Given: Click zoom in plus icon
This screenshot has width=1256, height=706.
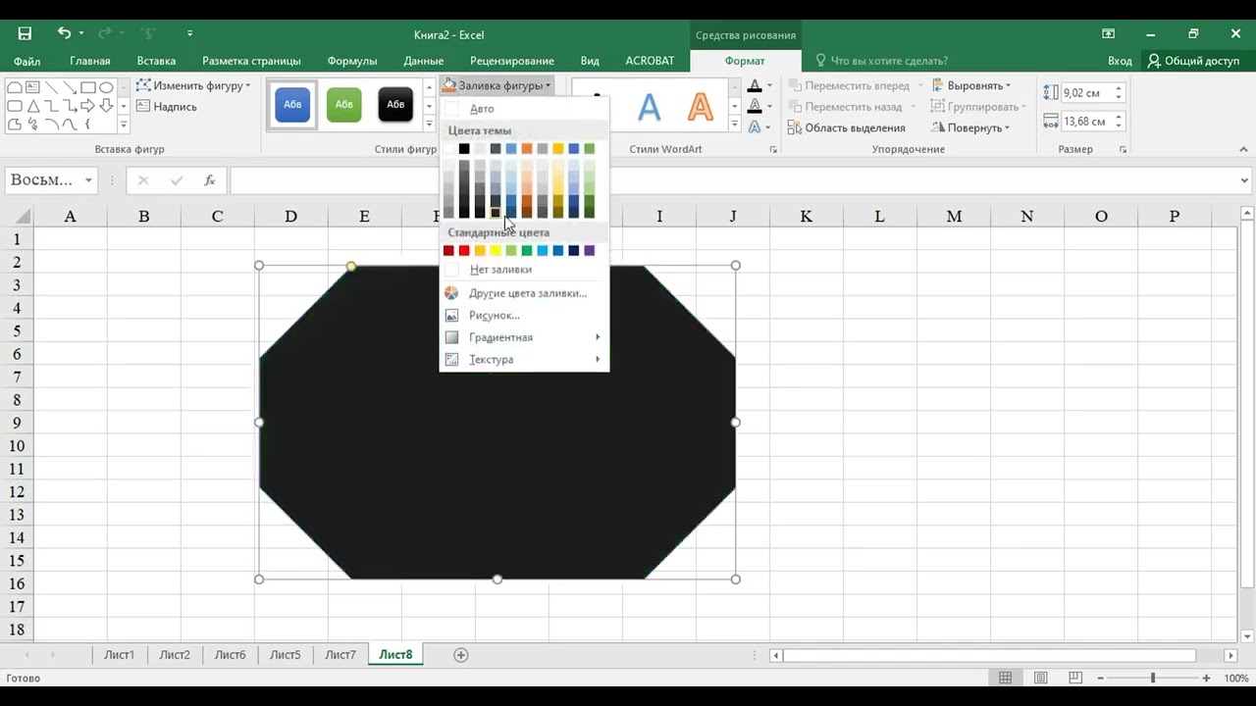Looking at the screenshot, I should click(x=1206, y=679).
